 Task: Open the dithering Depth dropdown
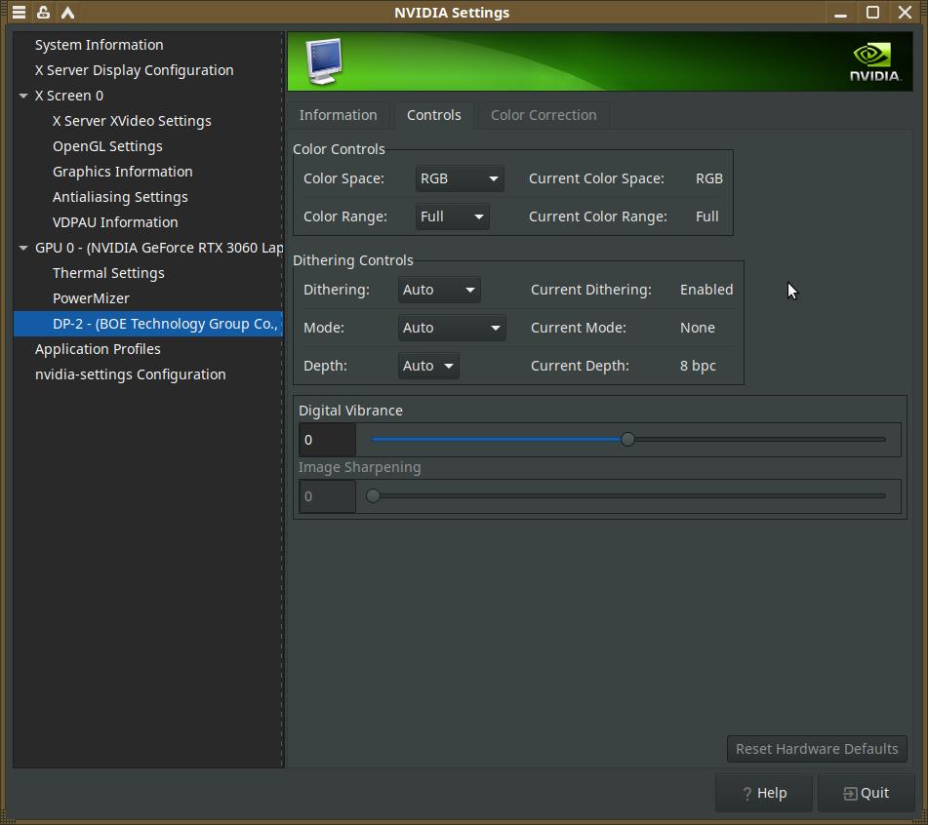pyautogui.click(x=428, y=366)
